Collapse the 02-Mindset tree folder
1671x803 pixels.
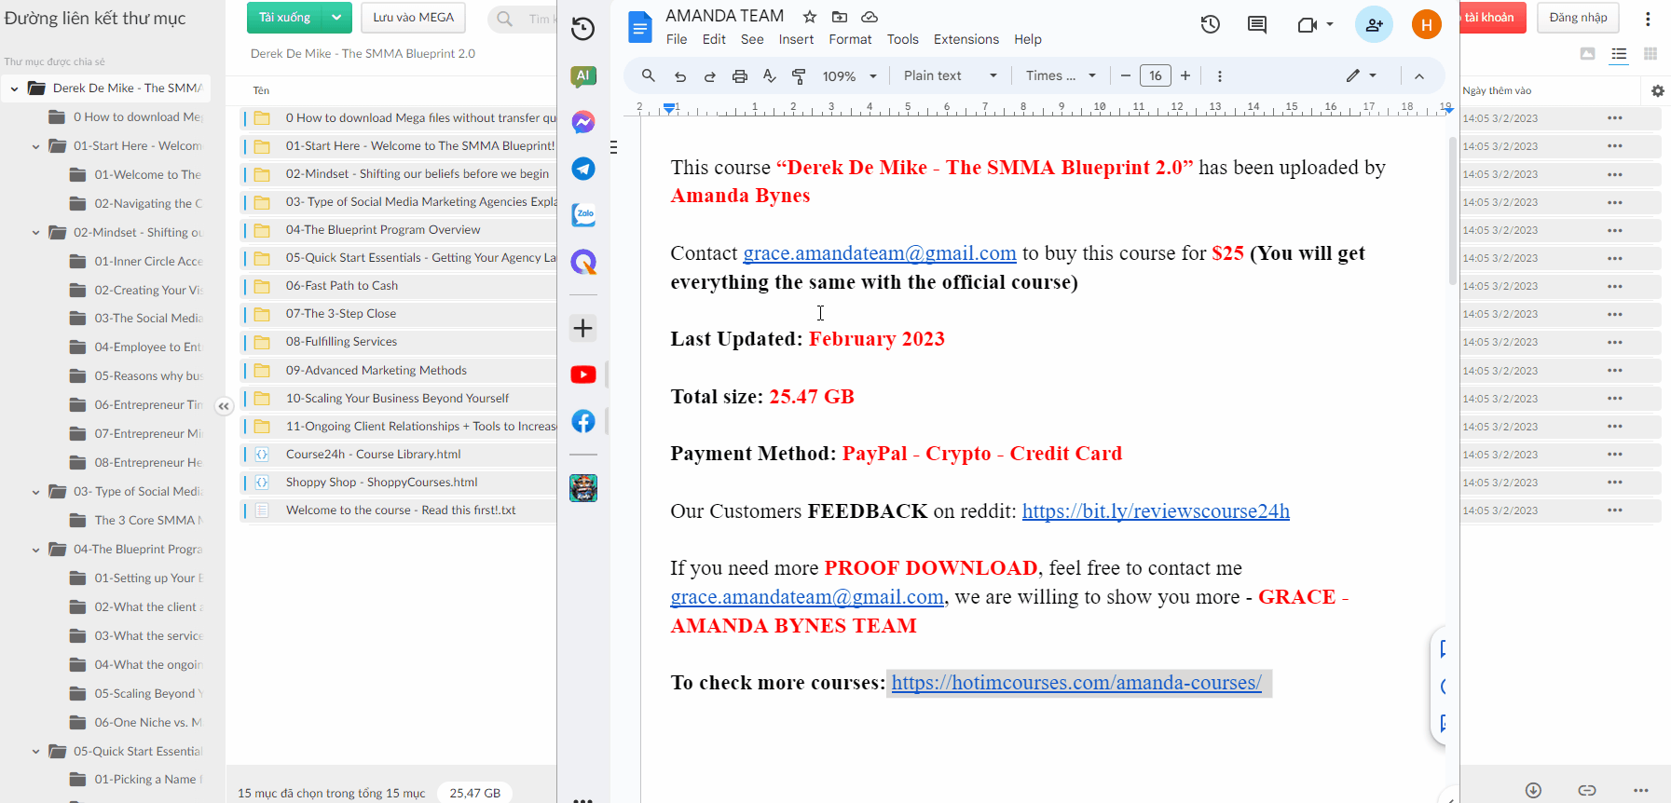point(35,233)
